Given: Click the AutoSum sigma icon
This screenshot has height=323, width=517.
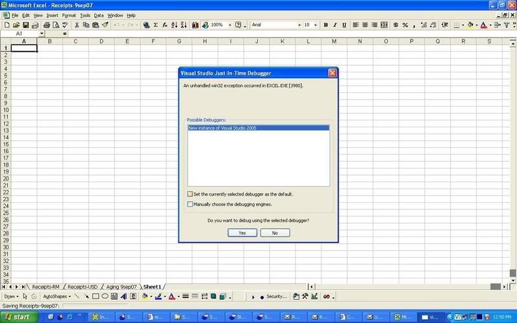Looking at the screenshot, I should 156,25.
